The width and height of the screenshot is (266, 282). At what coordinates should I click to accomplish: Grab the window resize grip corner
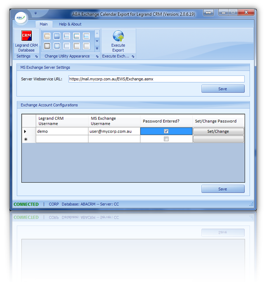pos(251,204)
